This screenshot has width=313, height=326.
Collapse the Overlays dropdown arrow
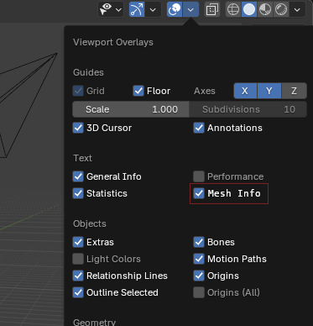190,10
